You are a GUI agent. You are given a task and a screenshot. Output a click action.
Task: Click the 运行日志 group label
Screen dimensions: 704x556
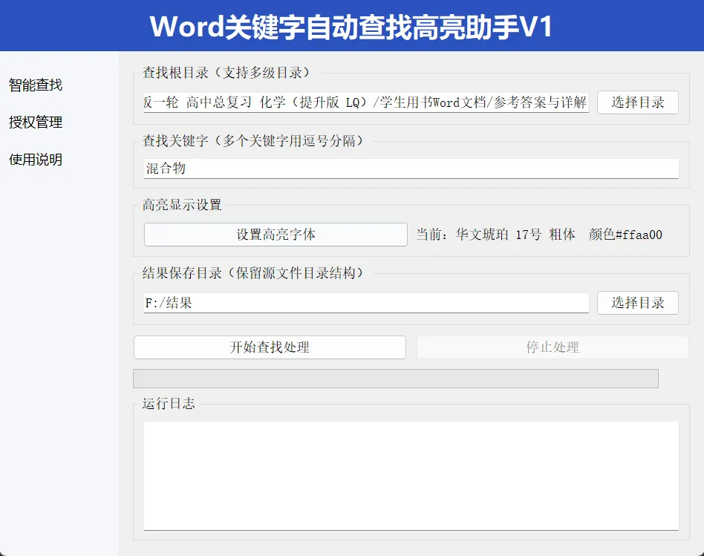click(169, 403)
